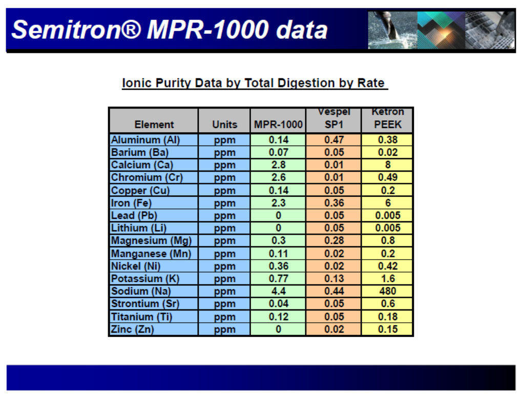
Task: Select the "Units" column header
Action: [x=224, y=120]
